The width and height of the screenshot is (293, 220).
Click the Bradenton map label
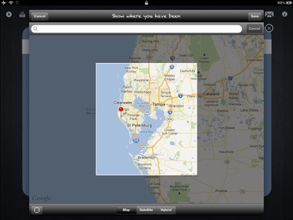(x=146, y=158)
